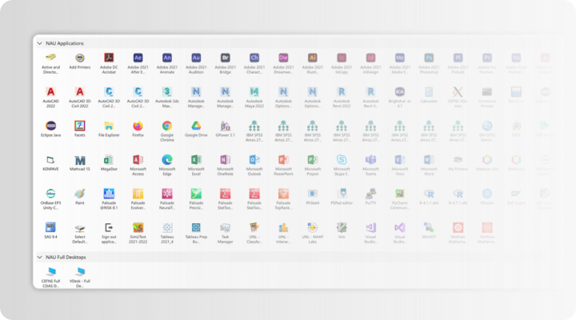This screenshot has width=576, height=320.
Task: Collapse the NAU Applications section
Action: pos(41,43)
